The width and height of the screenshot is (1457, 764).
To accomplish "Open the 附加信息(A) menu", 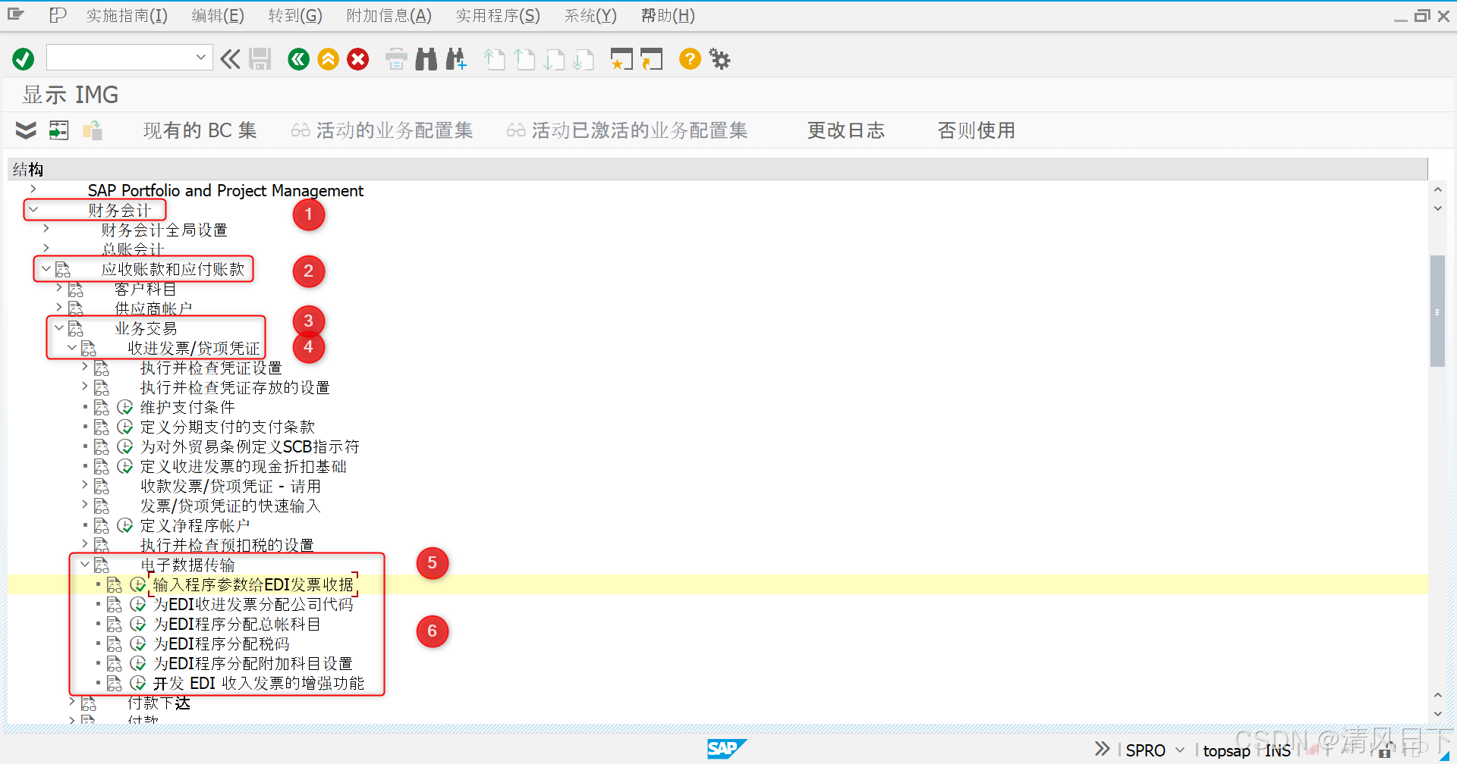I will pyautogui.click(x=389, y=16).
